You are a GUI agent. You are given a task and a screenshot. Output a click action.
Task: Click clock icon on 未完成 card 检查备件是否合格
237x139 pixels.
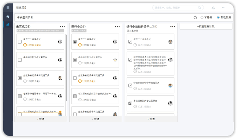coord(25,99)
